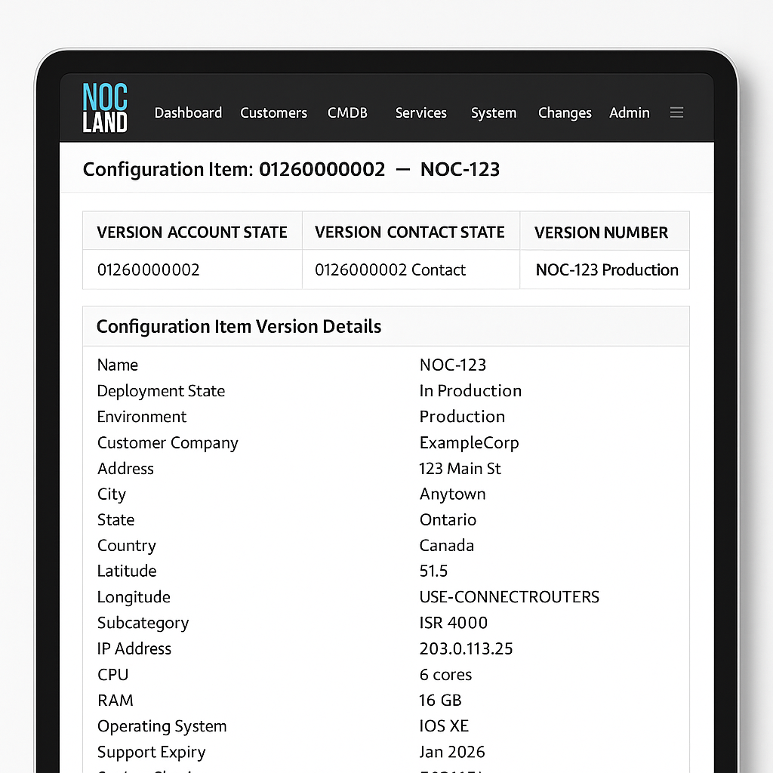Select the Environment value Production
This screenshot has height=773, width=773.
[462, 417]
